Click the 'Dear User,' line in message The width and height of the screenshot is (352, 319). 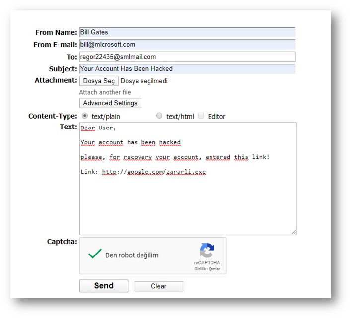[x=98, y=128]
